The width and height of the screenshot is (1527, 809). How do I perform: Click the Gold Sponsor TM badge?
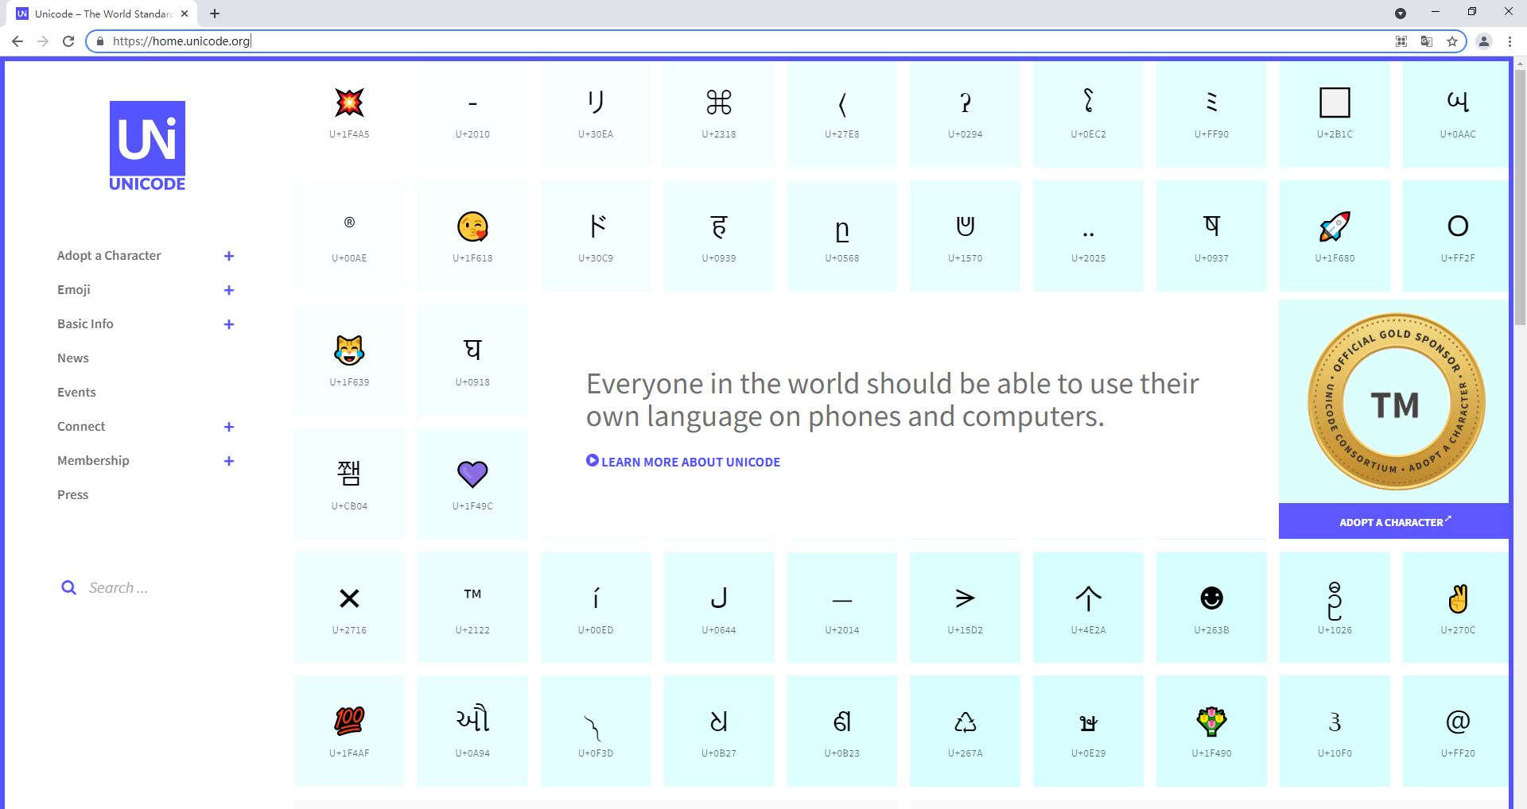[1396, 402]
